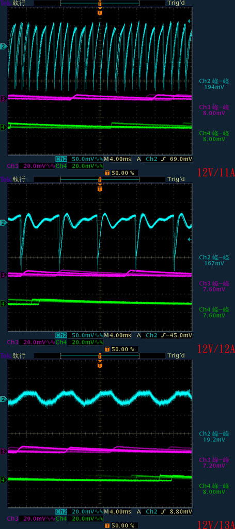Click the Ch3 peak-peak 7.20mV readout

click(214, 462)
